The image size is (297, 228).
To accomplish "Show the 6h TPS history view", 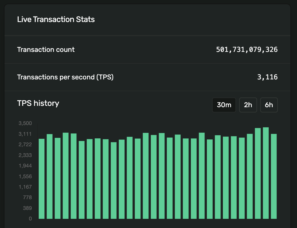I will pyautogui.click(x=269, y=105).
